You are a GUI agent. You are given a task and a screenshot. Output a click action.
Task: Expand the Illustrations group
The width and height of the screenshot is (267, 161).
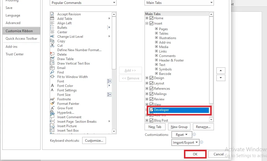click(156, 38)
